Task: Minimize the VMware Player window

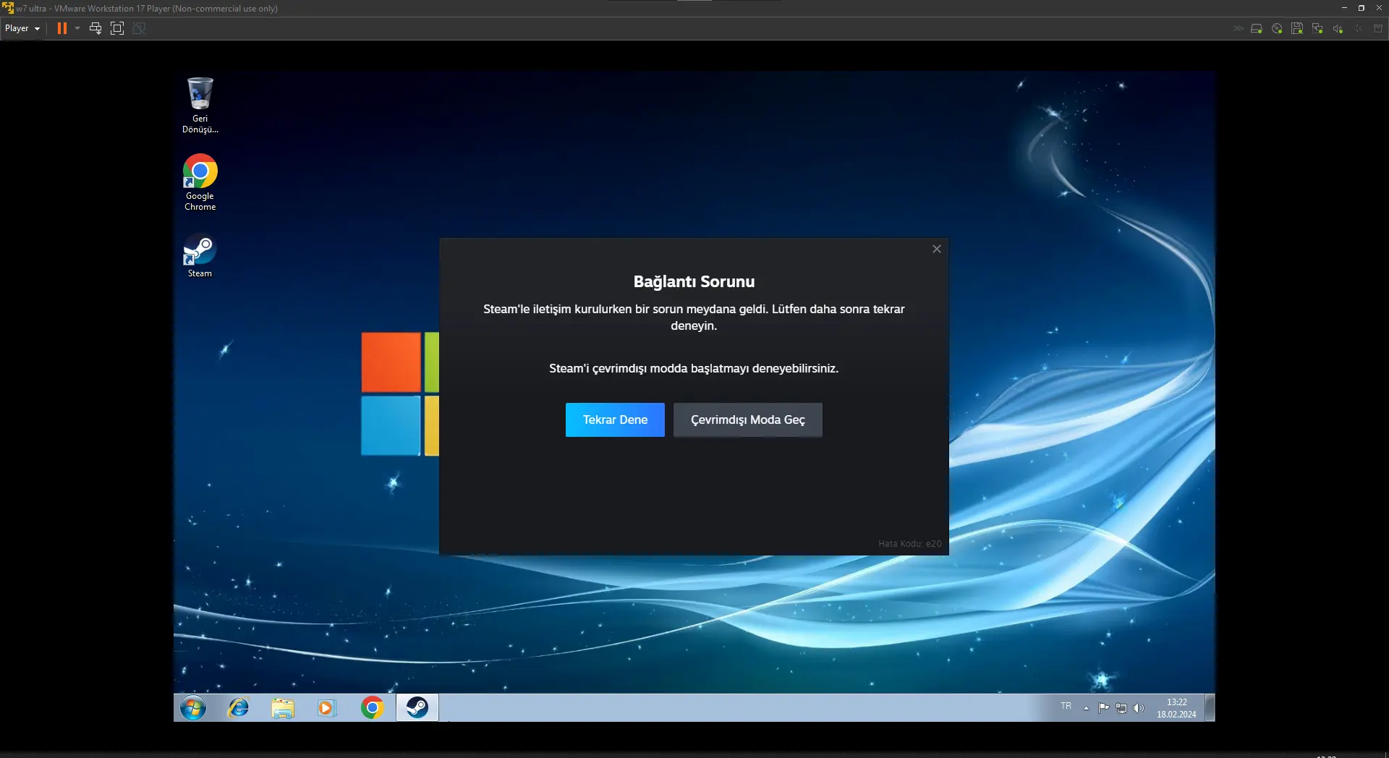Action: [x=1344, y=8]
